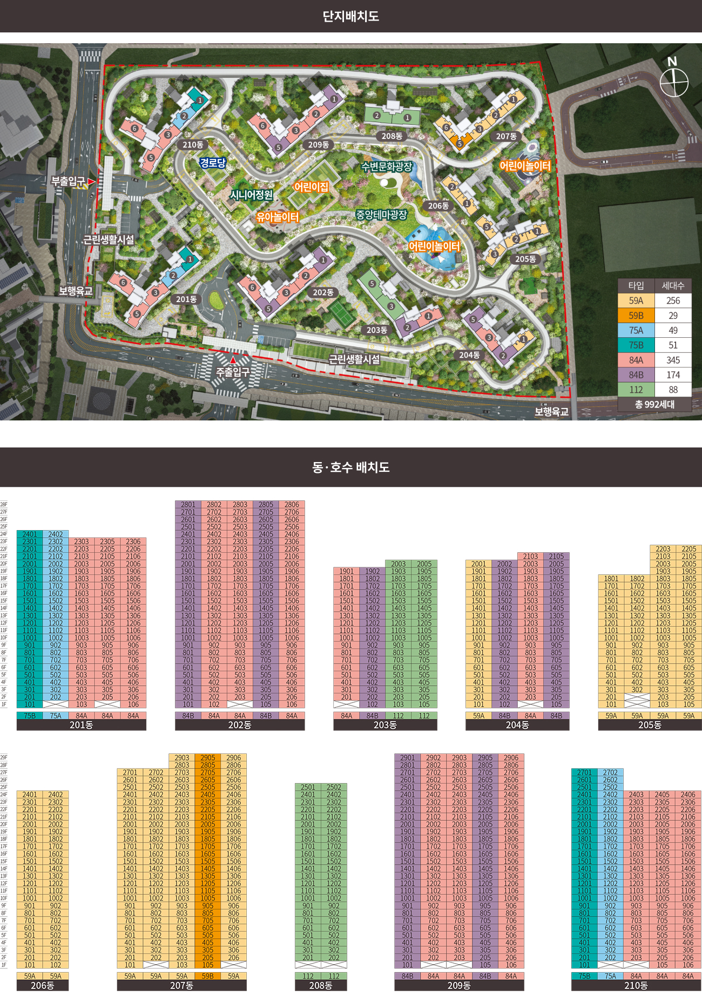Click the 어린이집 label on map
Image resolution: width=702 pixels, height=1003 pixels.
point(312,187)
